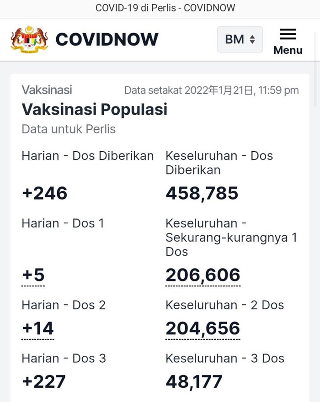Click the underlined +5 daily Dos 1 value
The width and height of the screenshot is (320, 402).
pos(33,275)
